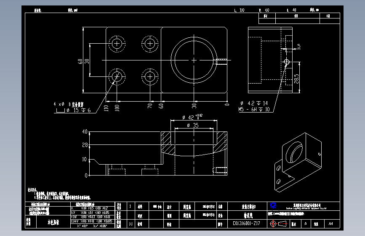Select the 40 height label in section view

[x=85, y=132]
